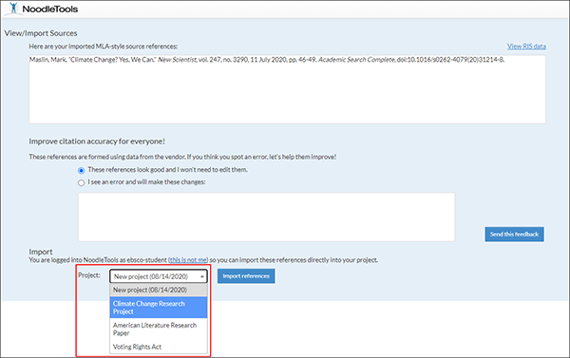Click the Maslin, Mark citation text
Screen dimensions: 570x358
267,60
